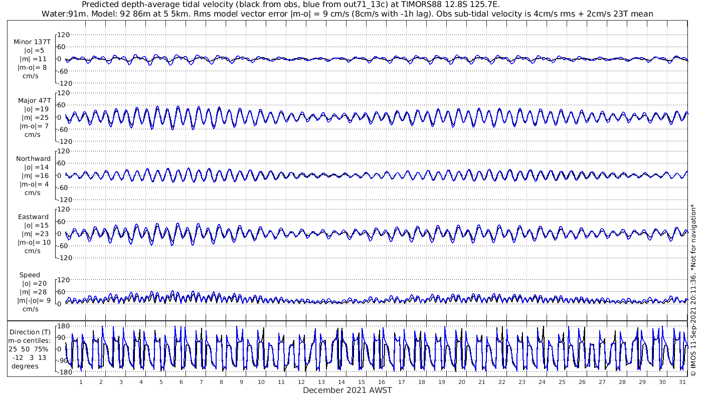This screenshot has height=401, width=702.
Task: Click the 'Water:91m. Model: 92 86m' subtitle line
Action: tap(348, 14)
